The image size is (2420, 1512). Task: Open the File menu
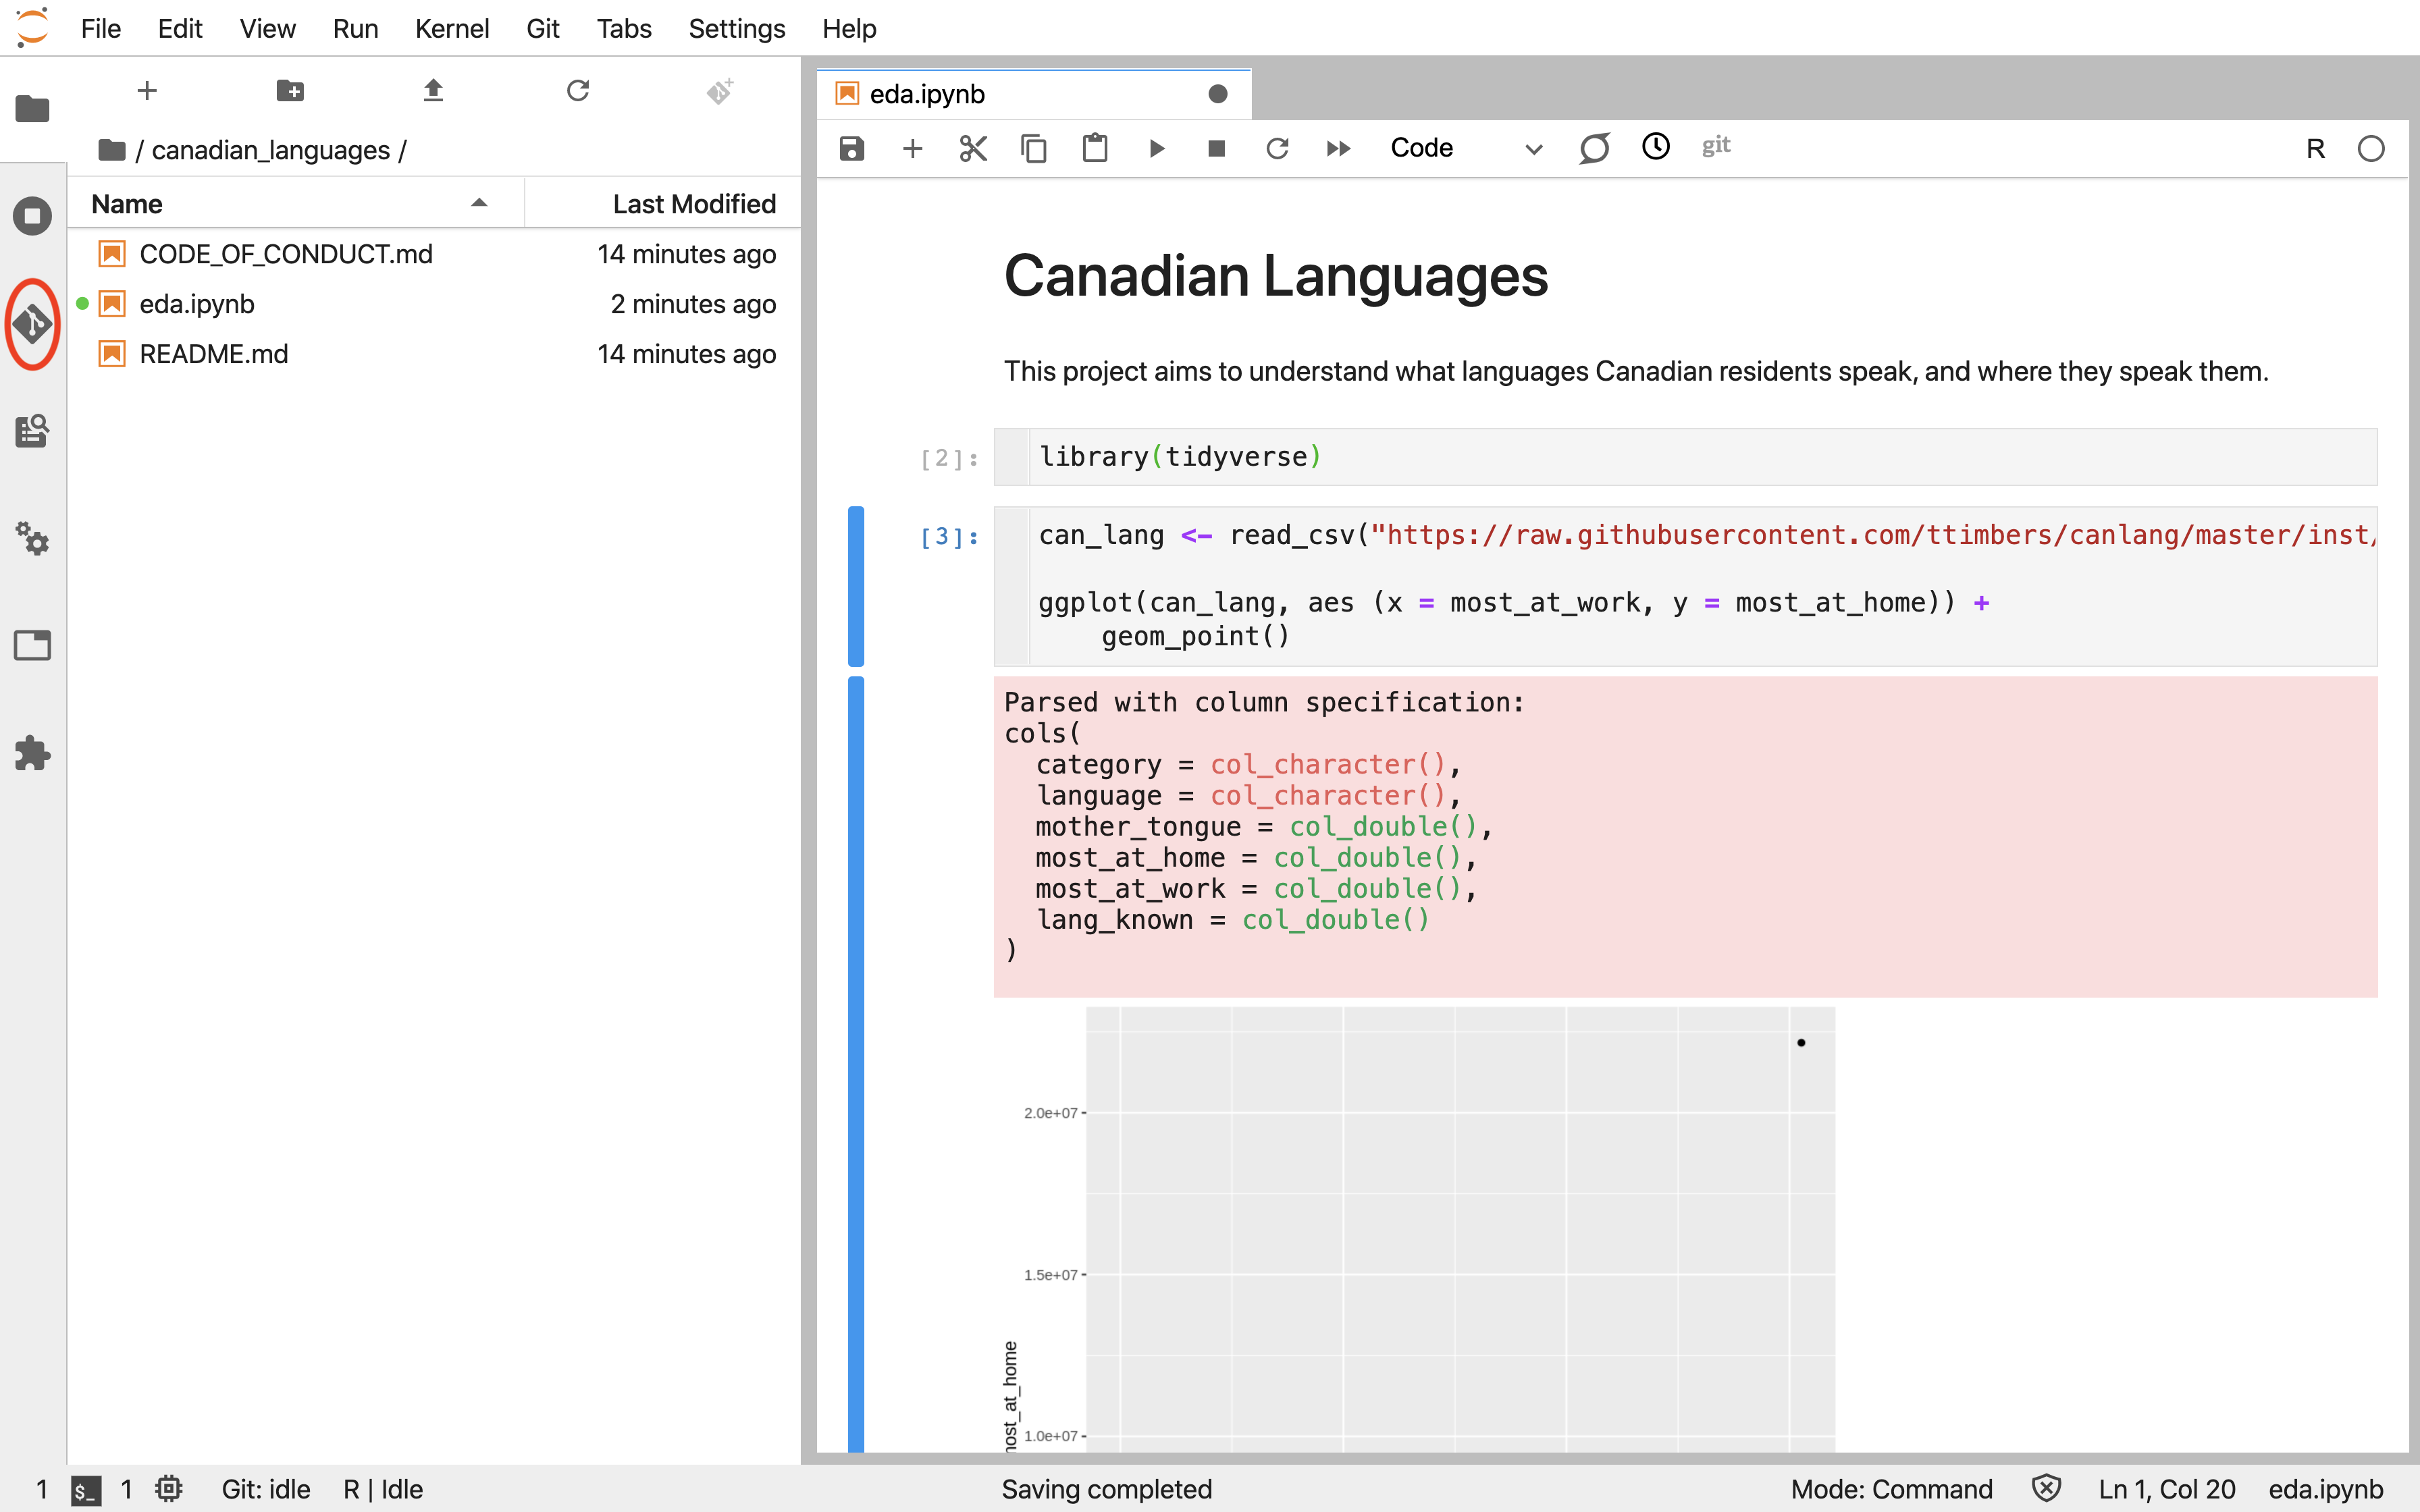click(101, 29)
